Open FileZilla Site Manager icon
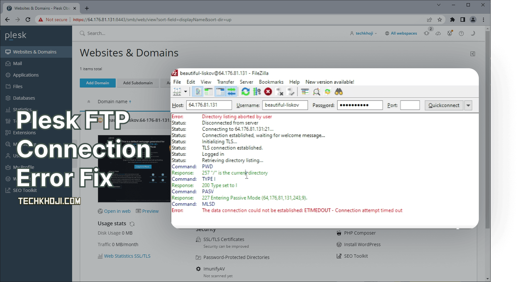 (x=177, y=92)
